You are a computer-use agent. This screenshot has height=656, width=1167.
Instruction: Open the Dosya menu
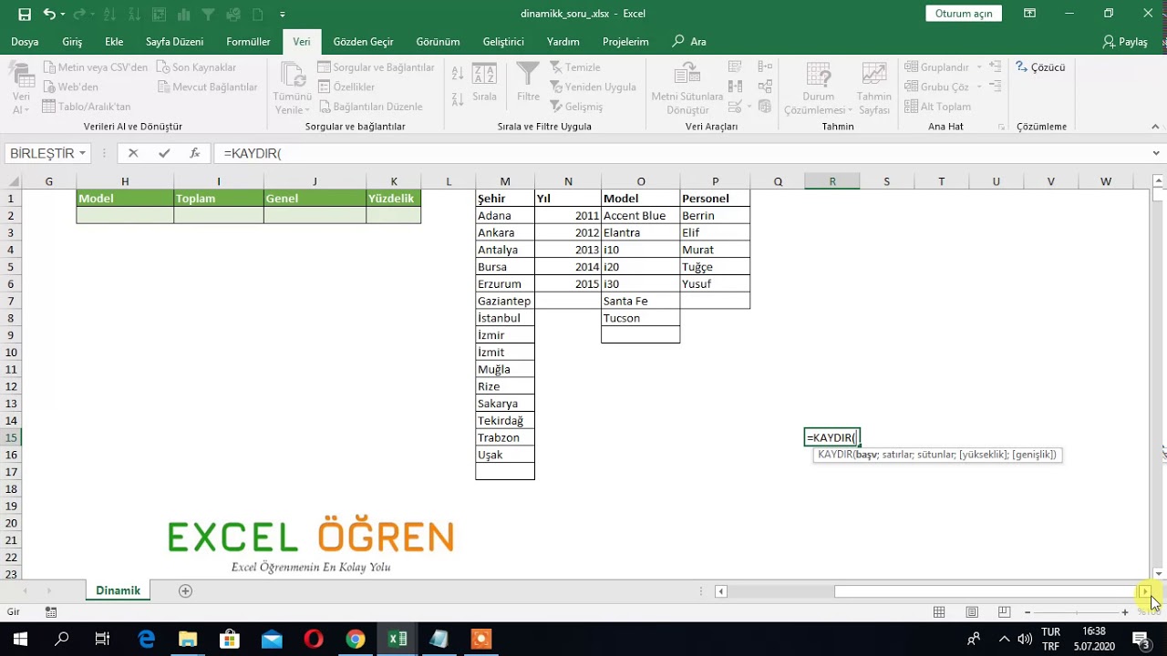[25, 42]
